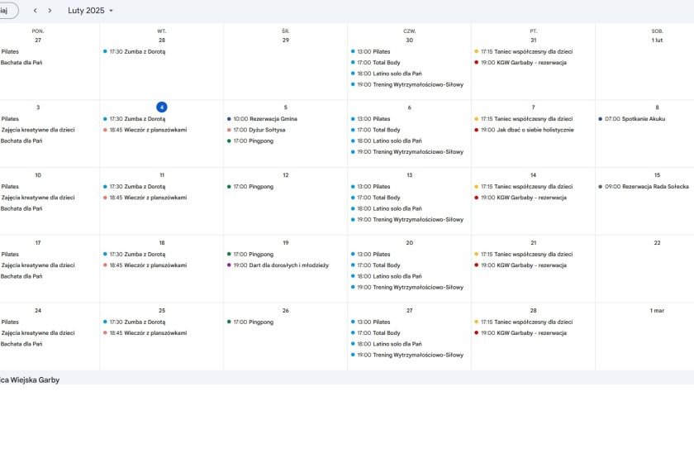Image resolution: width=694 pixels, height=463 pixels.
Task: Click the 1 mar date label
Action: coord(657,311)
